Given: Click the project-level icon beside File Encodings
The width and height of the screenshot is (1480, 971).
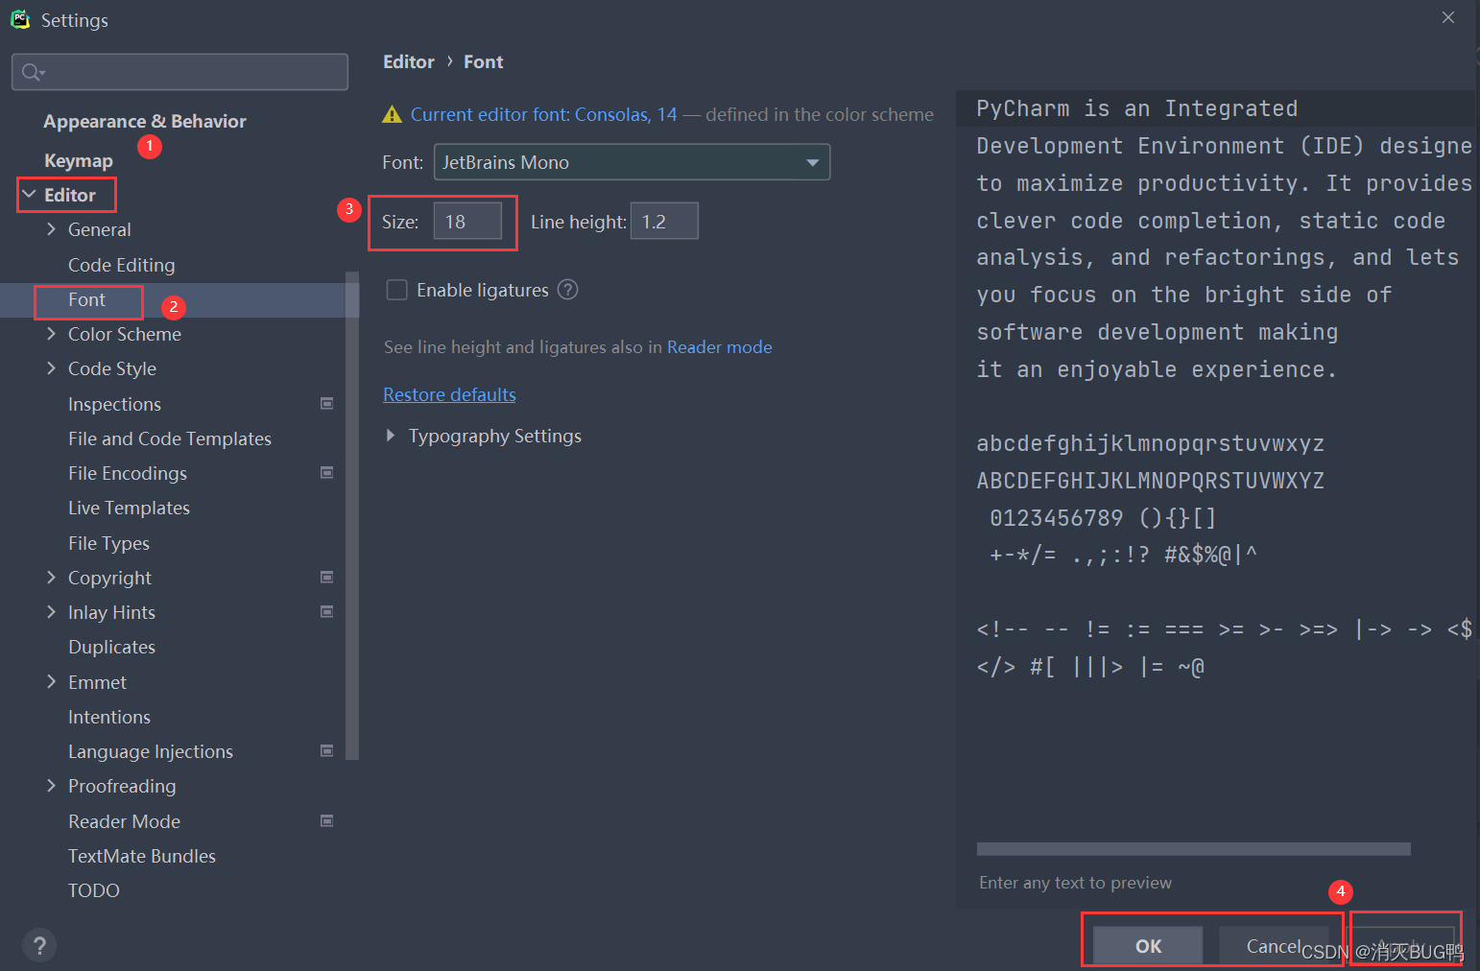Looking at the screenshot, I should coord(326,473).
